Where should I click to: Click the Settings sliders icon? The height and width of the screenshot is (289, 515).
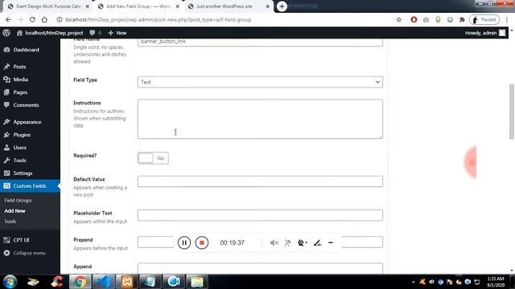click(6, 173)
